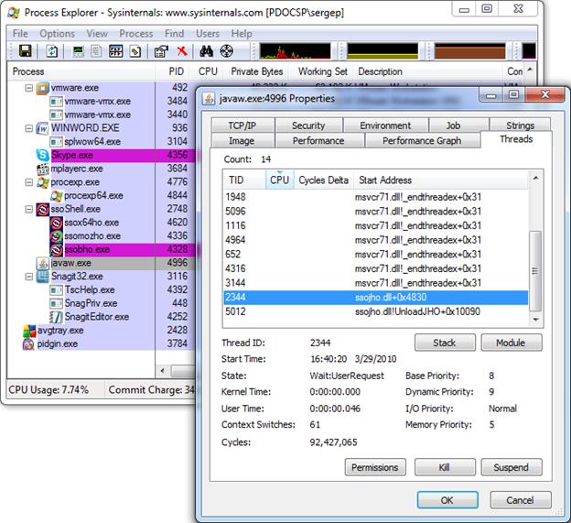
Task: Click the pidgin.exe icon
Action: (29, 344)
